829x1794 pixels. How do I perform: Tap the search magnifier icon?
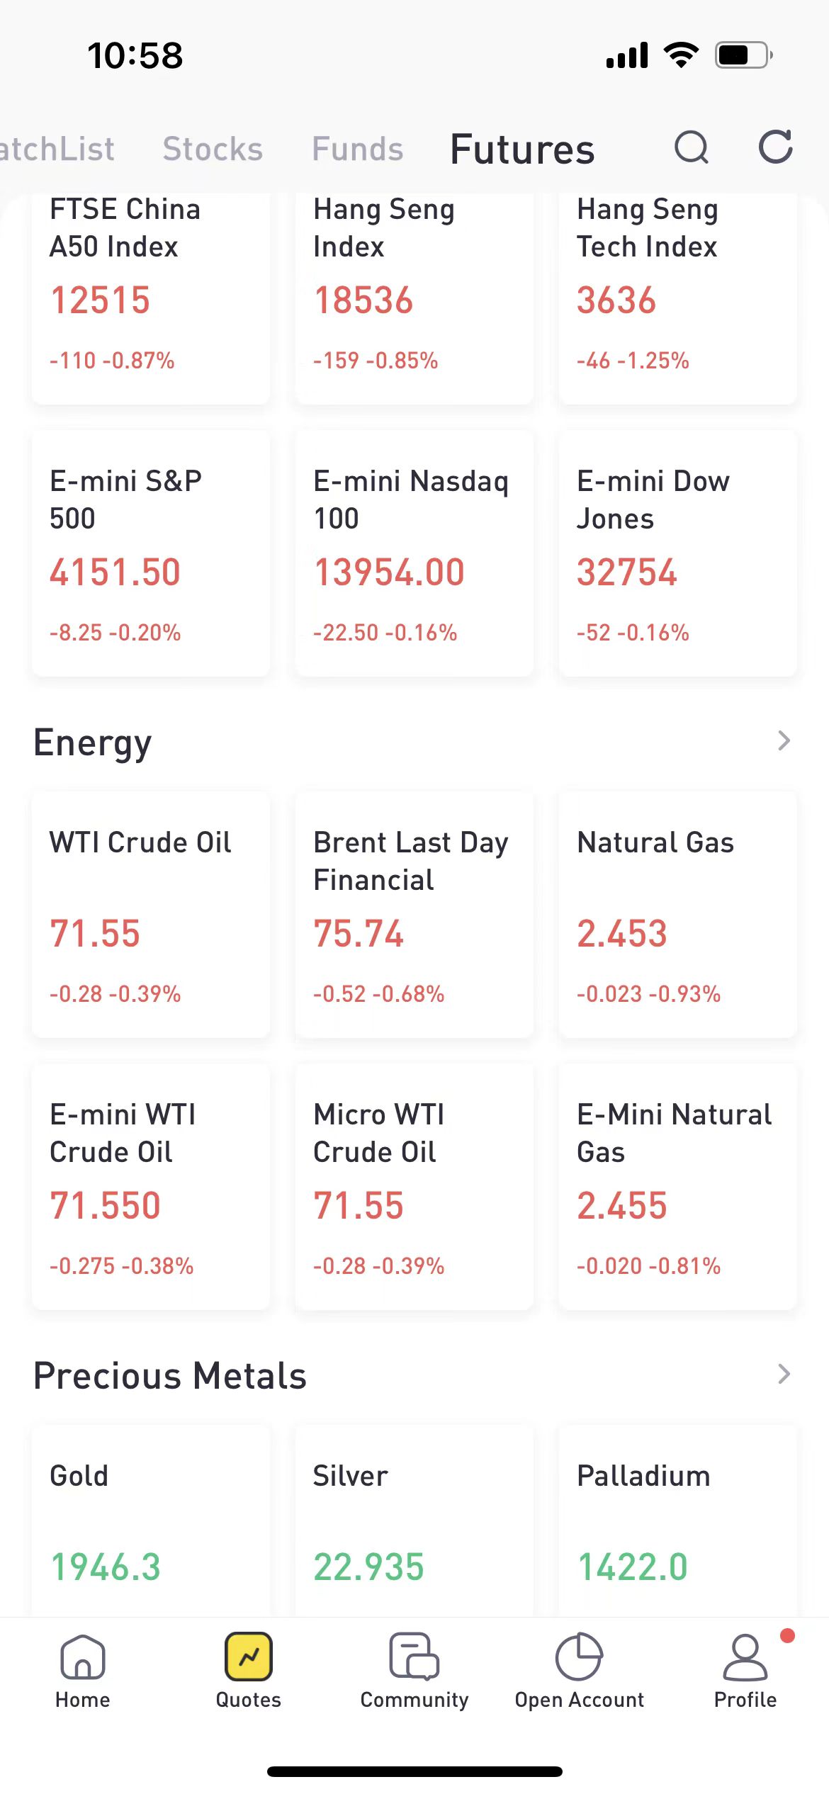coord(691,147)
